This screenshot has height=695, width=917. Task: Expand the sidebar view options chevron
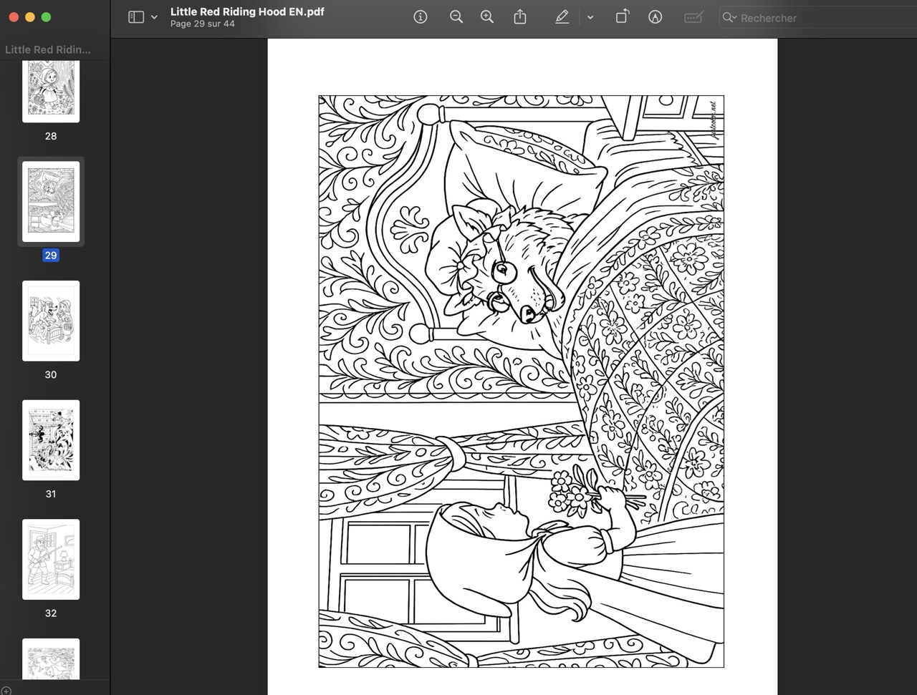pos(154,17)
